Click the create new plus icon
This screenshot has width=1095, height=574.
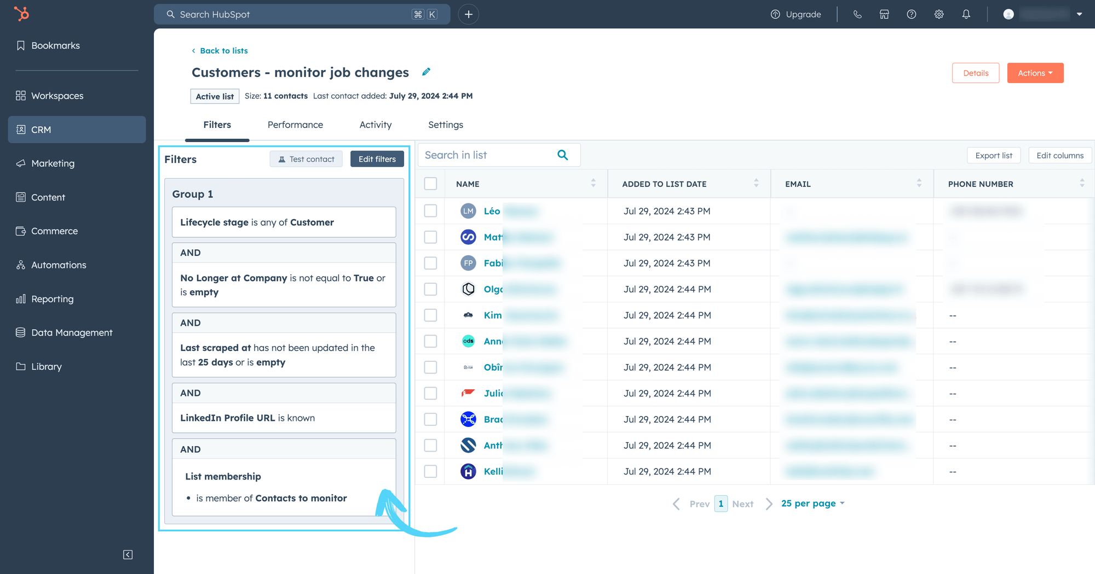pos(469,14)
